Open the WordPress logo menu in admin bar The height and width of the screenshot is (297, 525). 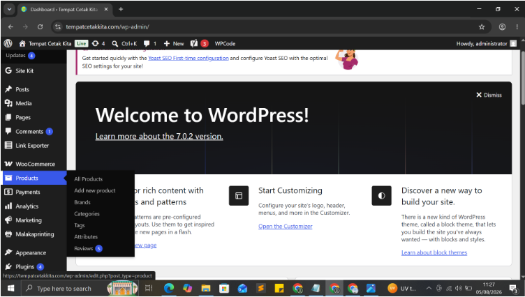click(8, 43)
